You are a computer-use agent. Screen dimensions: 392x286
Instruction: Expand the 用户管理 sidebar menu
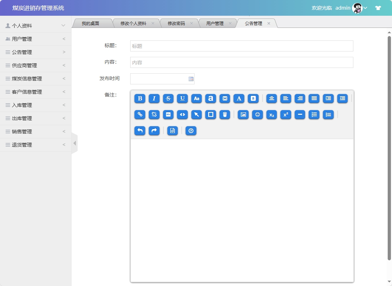coord(35,39)
